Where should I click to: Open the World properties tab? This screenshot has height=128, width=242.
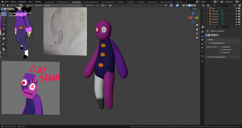[202, 52]
